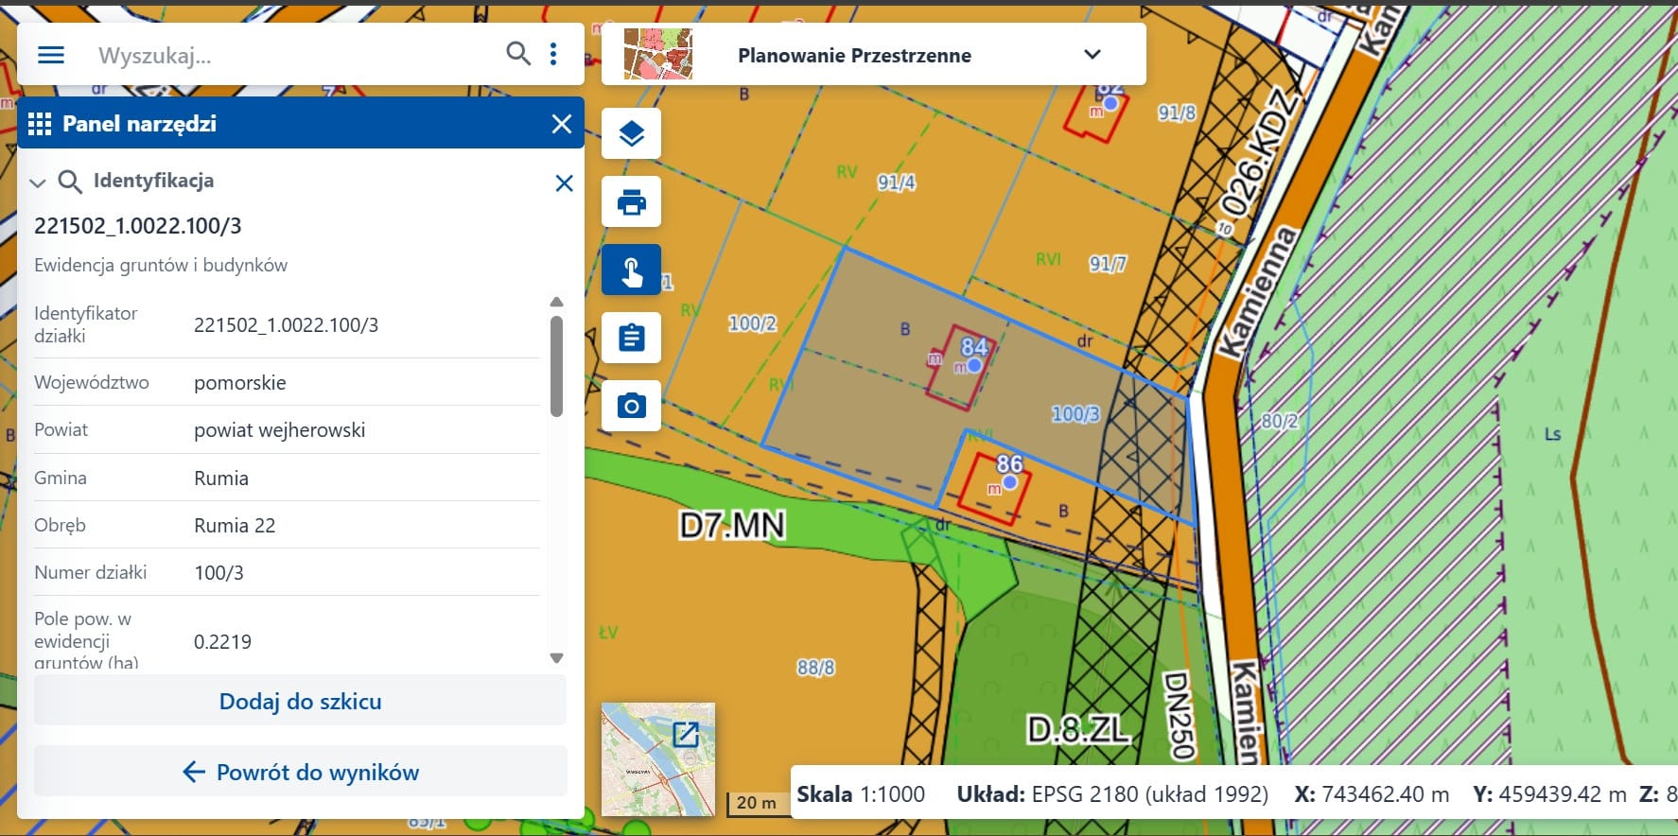Image resolution: width=1678 pixels, height=836 pixels.
Task: Open the clipboard report tool
Action: point(631,338)
